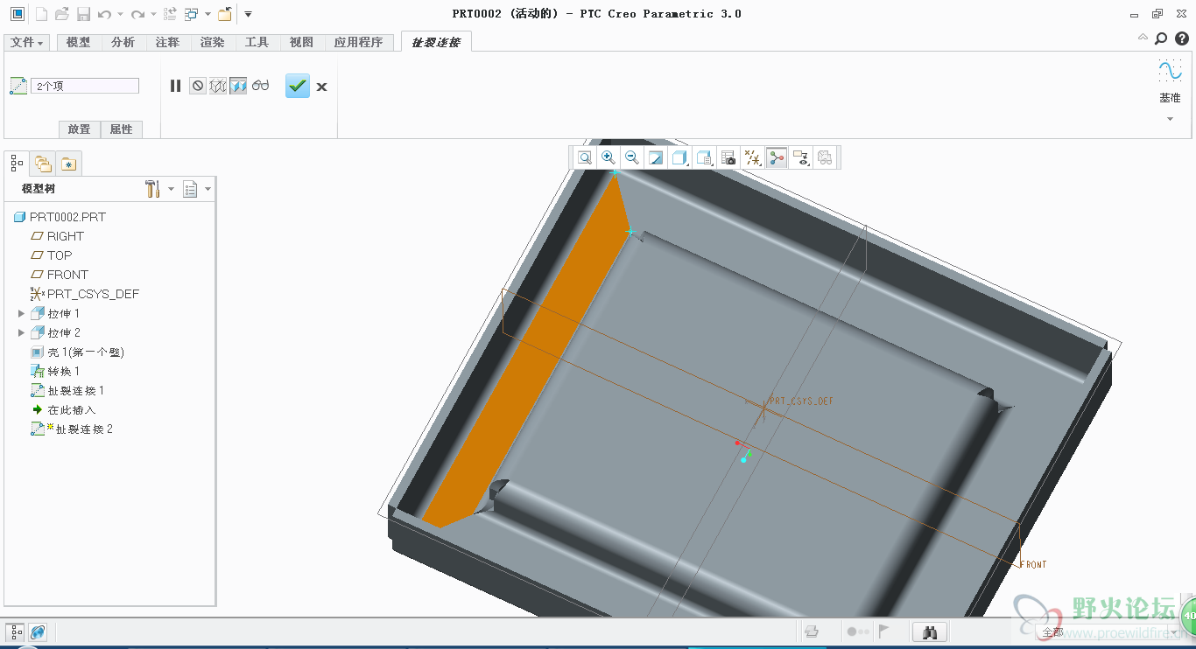Screen dimensions: 1196x649
Task: Click the Zoom Out icon
Action: [632, 157]
